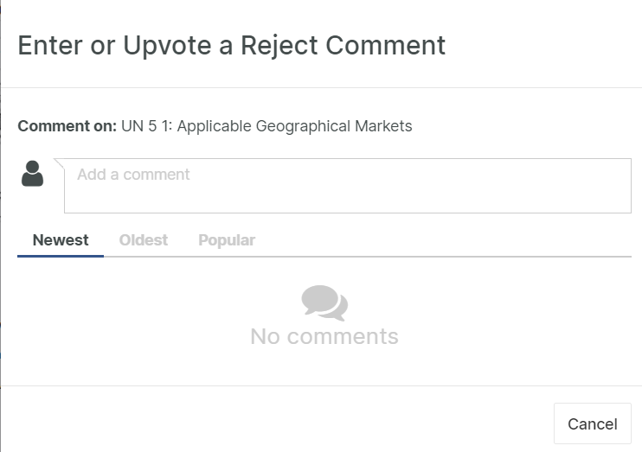Click the blue underline beneath Newest
The width and height of the screenshot is (642, 452).
(61, 256)
